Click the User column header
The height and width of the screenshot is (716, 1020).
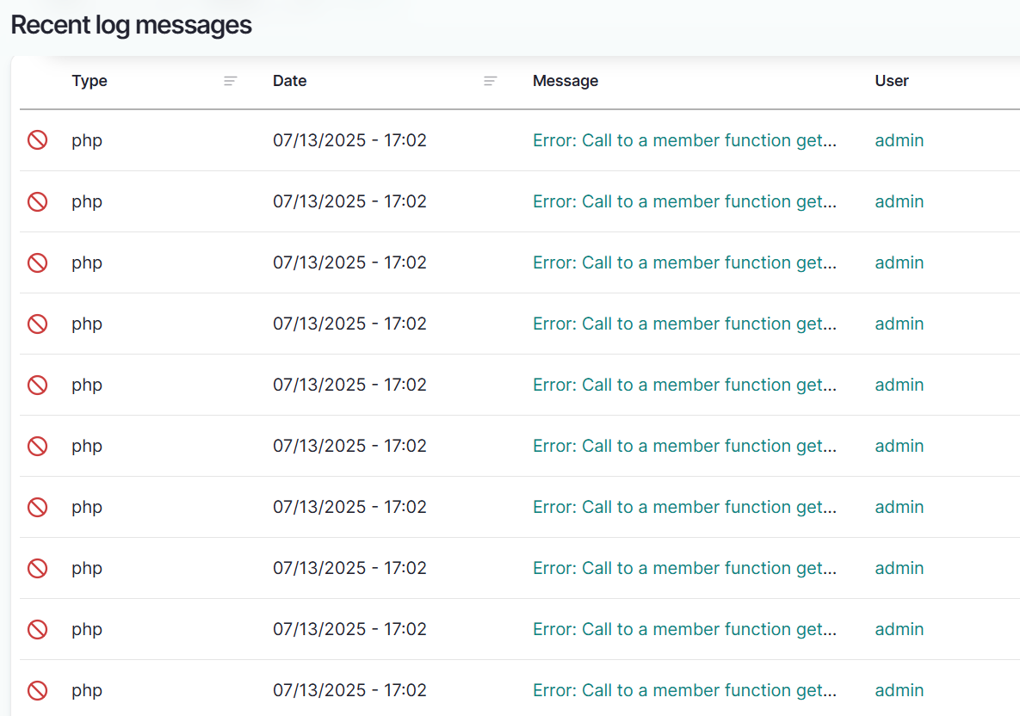point(892,81)
